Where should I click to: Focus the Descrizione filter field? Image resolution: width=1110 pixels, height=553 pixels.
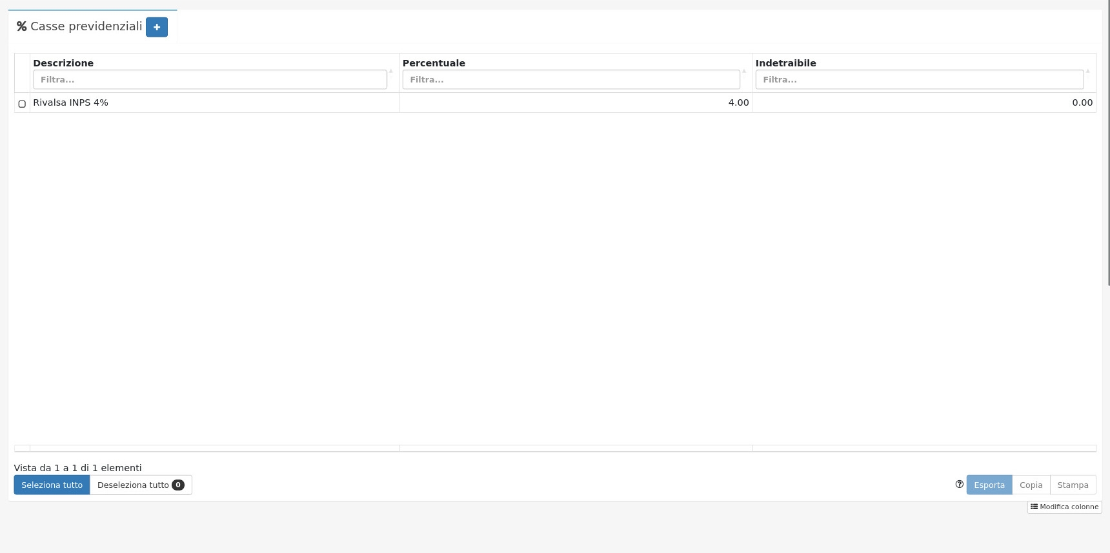210,80
